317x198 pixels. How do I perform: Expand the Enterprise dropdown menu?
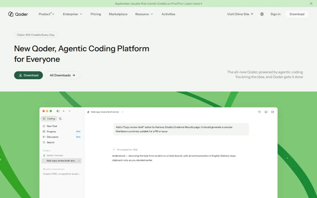pos(72,14)
